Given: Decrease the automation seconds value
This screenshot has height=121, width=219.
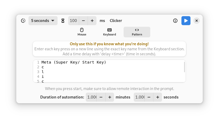Looking at the screenshot, I should pyautogui.click(x=149, y=97).
